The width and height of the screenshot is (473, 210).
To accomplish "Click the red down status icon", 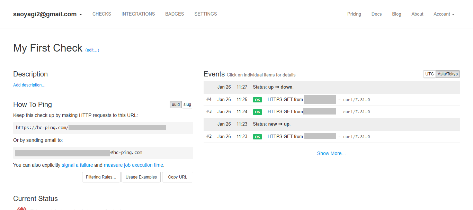I will [x=22, y=208].
